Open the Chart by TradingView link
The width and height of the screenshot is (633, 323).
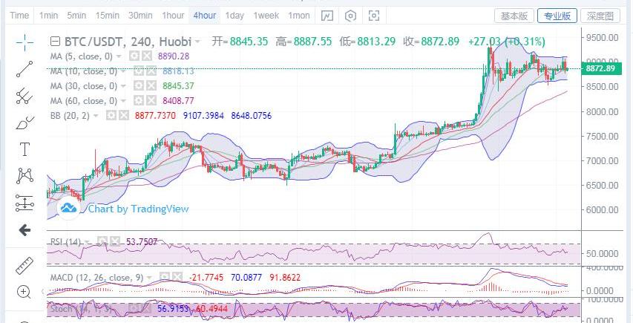[x=138, y=209]
